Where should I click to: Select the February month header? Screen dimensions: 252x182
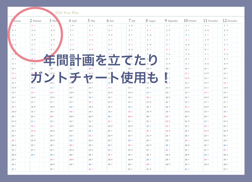36,21
